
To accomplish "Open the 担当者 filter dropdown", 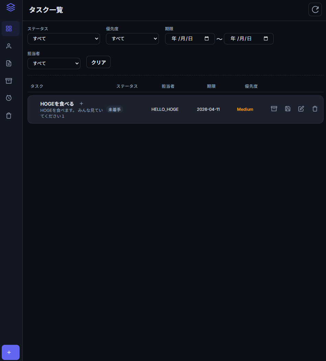I will (54, 63).
